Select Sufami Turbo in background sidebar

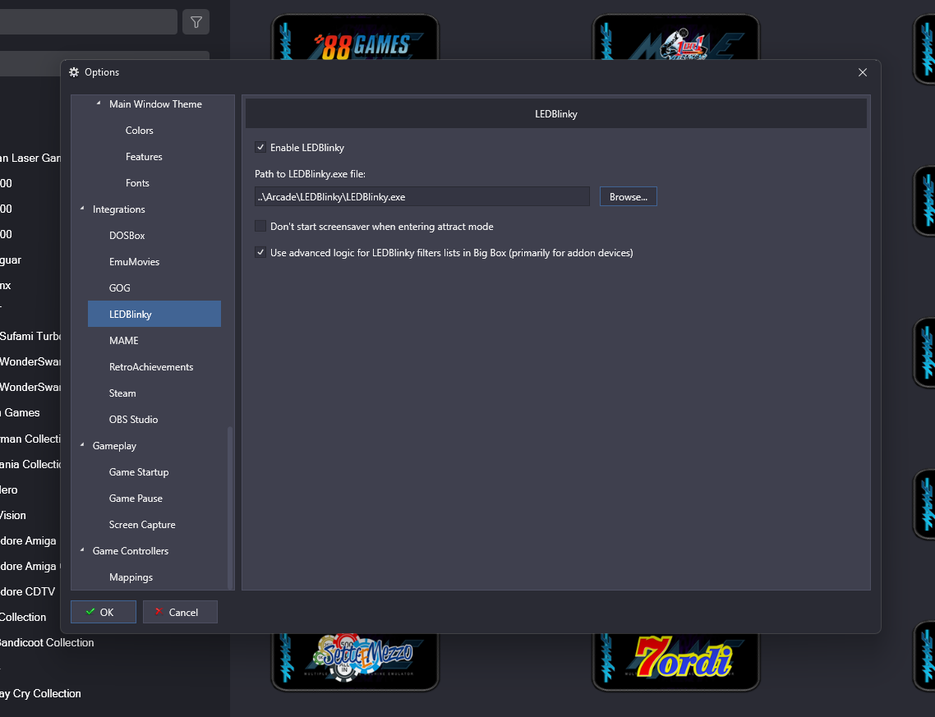pyautogui.click(x=30, y=336)
